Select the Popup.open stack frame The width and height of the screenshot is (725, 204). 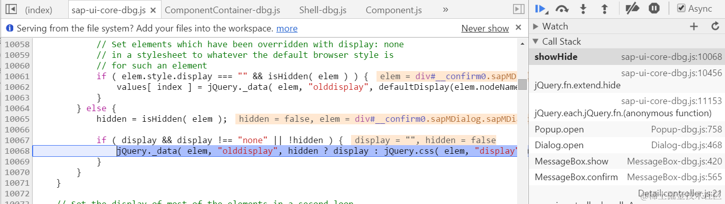pos(627,129)
